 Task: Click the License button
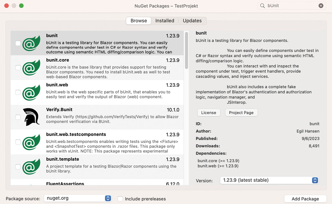[209, 112]
